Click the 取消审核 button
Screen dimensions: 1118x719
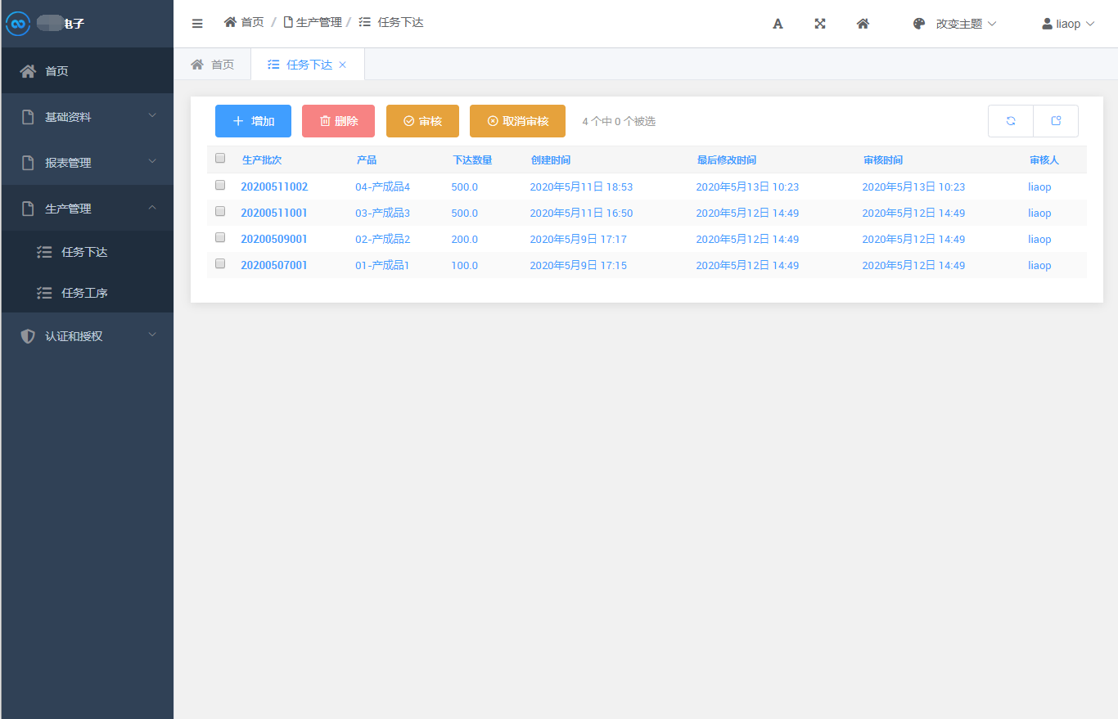pyautogui.click(x=517, y=121)
